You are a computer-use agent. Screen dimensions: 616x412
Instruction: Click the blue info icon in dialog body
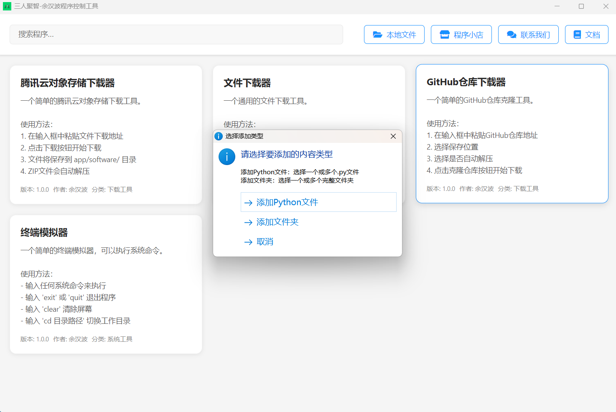tap(227, 157)
